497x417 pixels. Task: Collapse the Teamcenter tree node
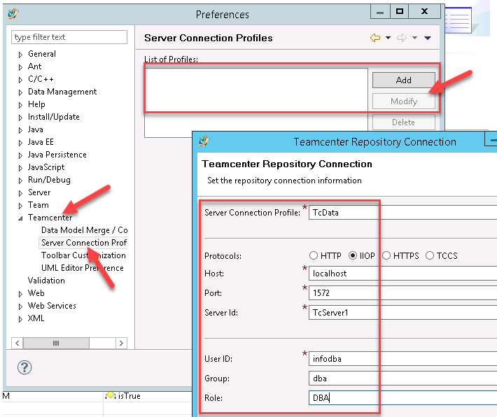pyautogui.click(x=20, y=218)
